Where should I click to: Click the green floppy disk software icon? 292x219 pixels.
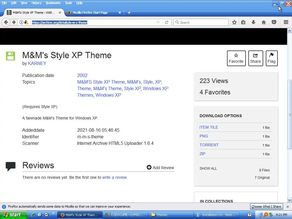[11, 56]
